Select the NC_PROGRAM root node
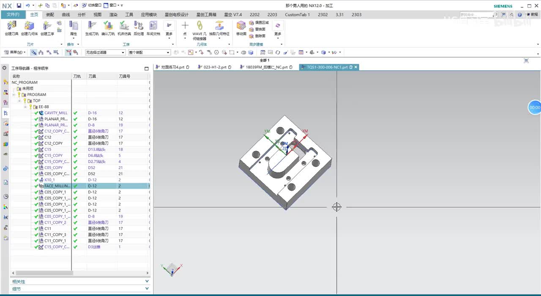The height and width of the screenshot is (296, 541). click(25, 82)
